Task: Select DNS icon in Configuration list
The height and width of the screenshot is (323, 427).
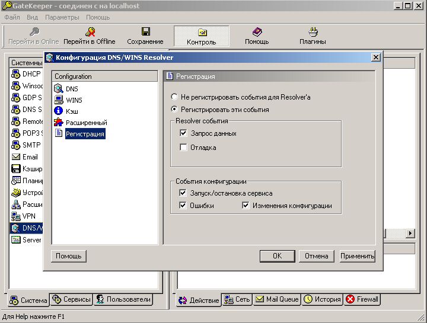Action: click(x=59, y=88)
